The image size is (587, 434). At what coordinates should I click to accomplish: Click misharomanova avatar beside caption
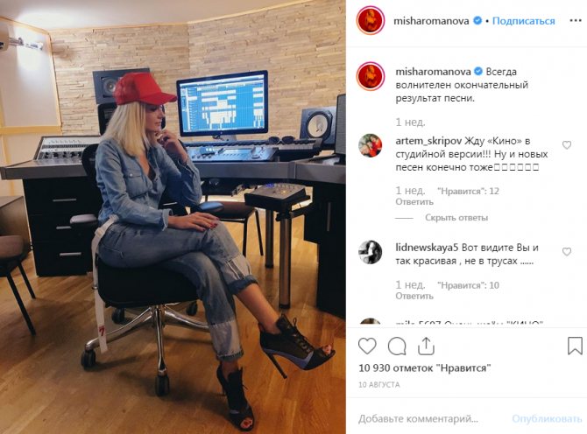(371, 77)
